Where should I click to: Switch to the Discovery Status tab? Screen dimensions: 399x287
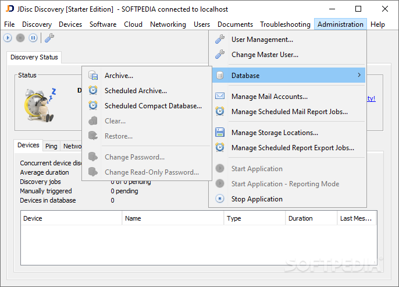click(34, 57)
